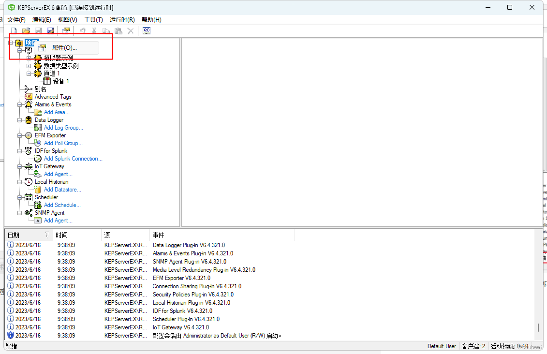Select the 设备 1 tree item

click(61, 81)
